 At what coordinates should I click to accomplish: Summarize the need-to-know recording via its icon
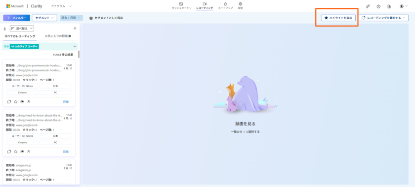pos(9,152)
